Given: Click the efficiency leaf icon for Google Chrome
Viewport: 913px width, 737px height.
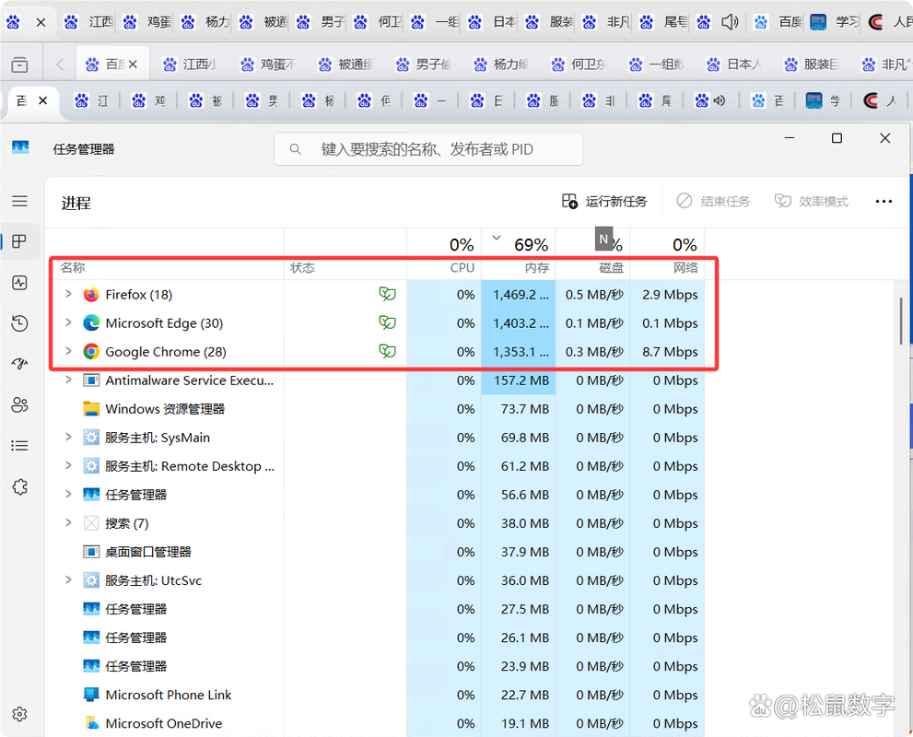Looking at the screenshot, I should click(387, 351).
